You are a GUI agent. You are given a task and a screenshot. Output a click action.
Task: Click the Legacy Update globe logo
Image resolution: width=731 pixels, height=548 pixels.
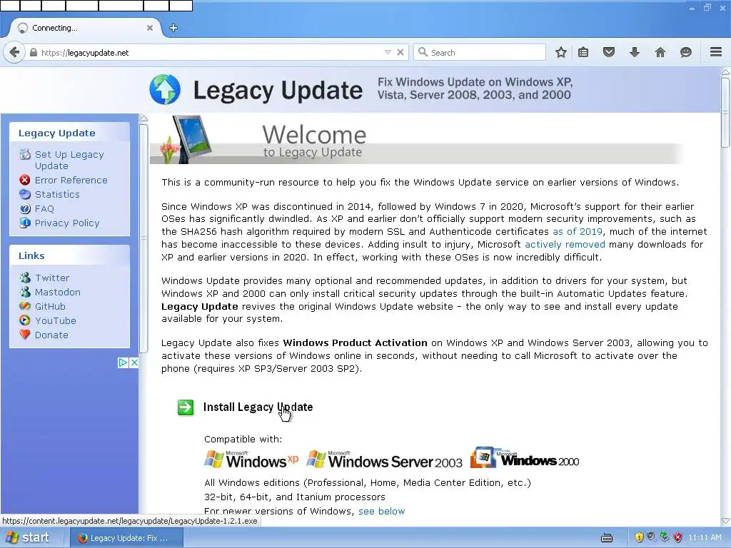165,89
